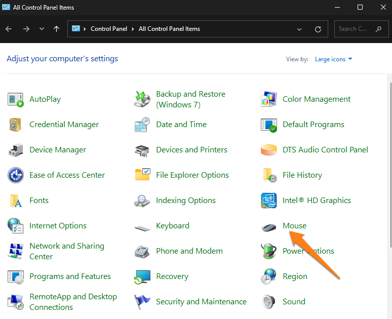The width and height of the screenshot is (392, 319).
Task: Open the Security and Maintenance link
Action: pos(201,302)
